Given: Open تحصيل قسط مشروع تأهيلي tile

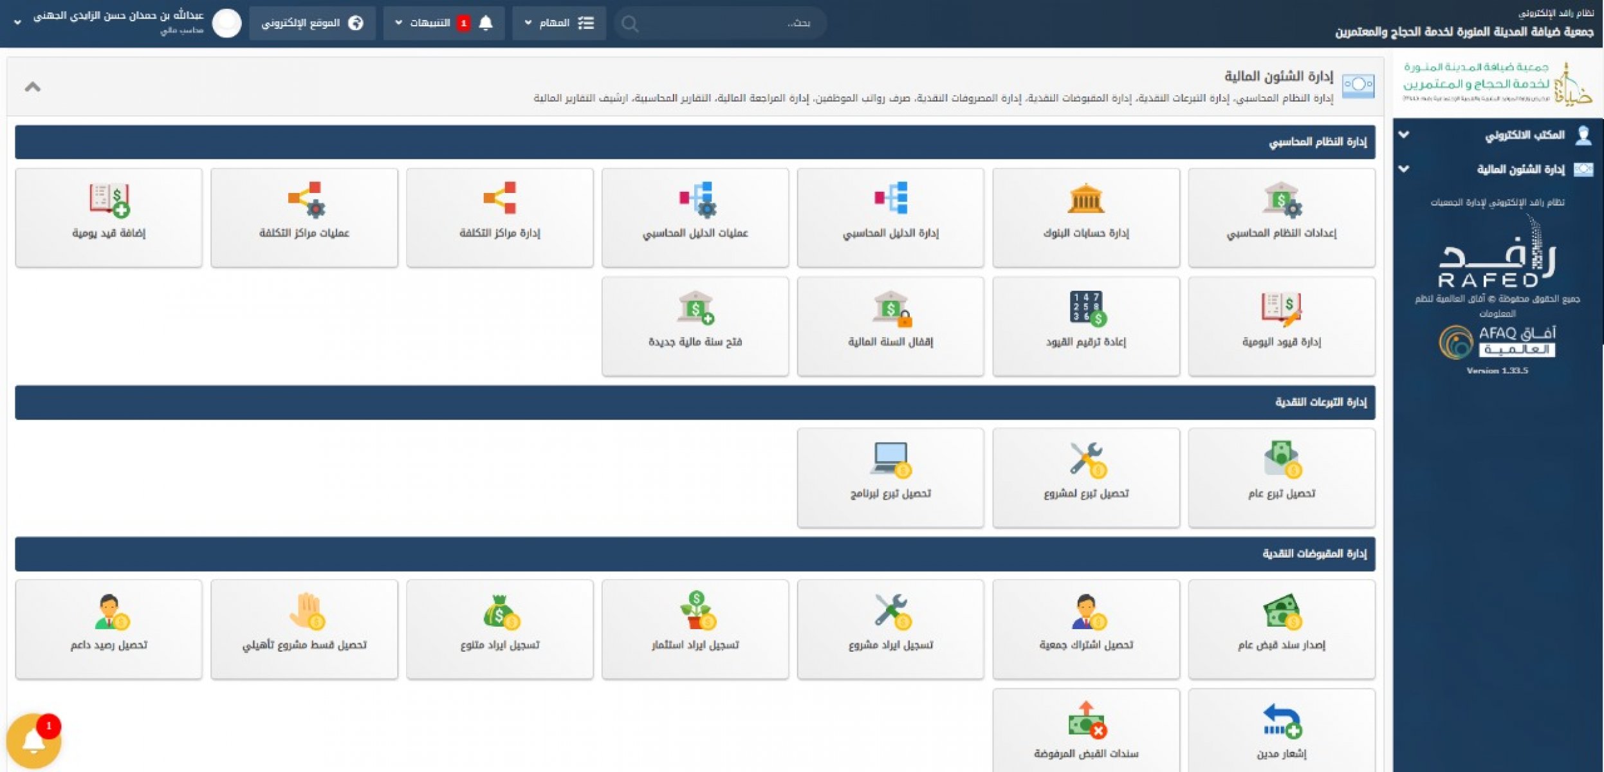Looking at the screenshot, I should 304,629.
